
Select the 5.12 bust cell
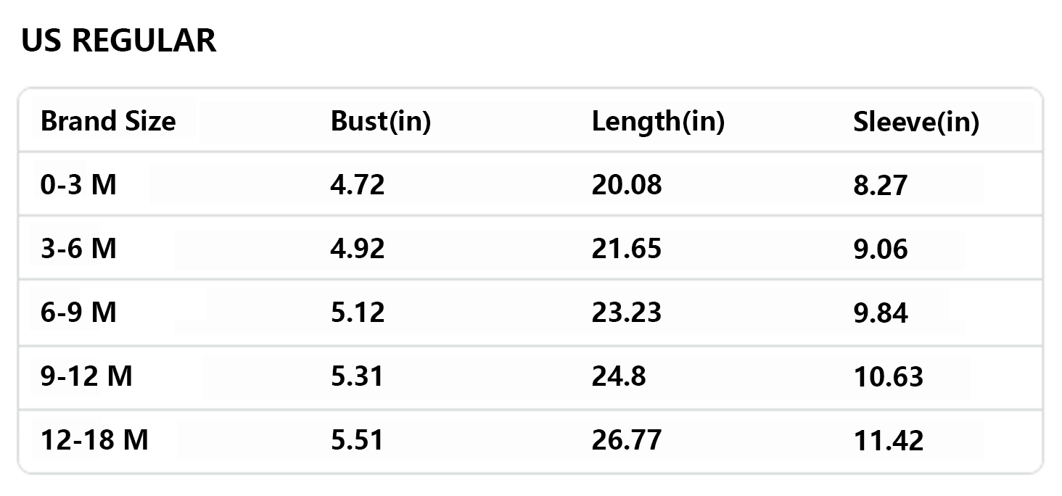click(358, 313)
